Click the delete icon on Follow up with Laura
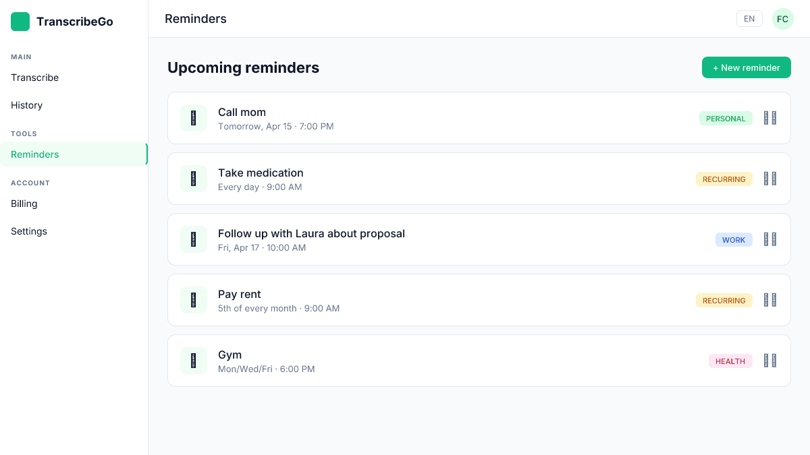The image size is (810, 455). click(x=774, y=239)
